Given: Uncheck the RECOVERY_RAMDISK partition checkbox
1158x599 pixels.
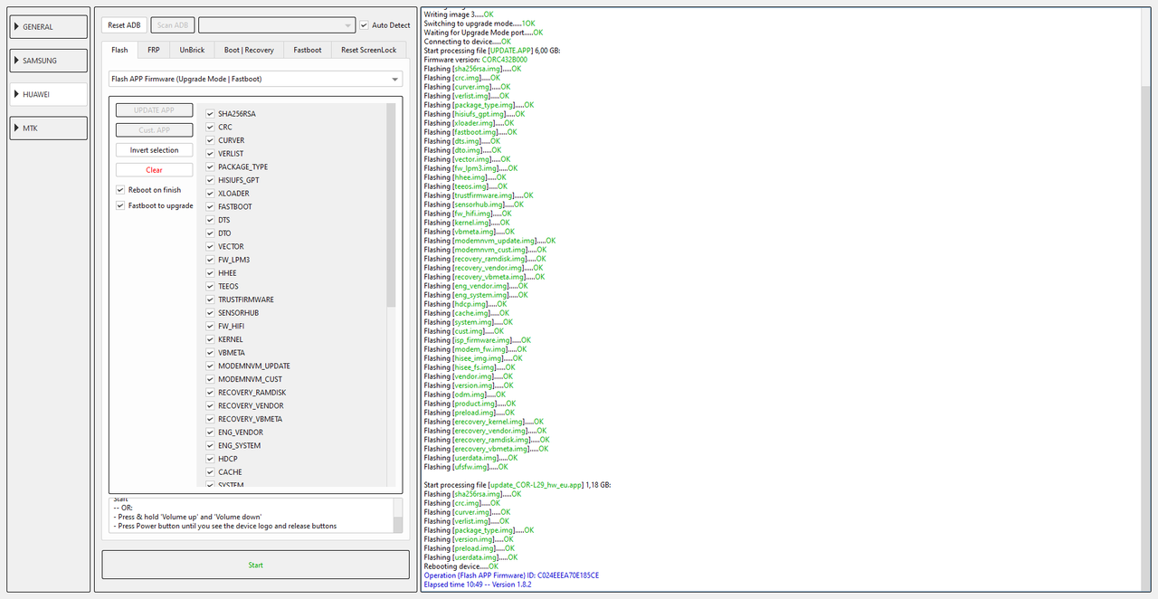Looking at the screenshot, I should click(x=210, y=393).
